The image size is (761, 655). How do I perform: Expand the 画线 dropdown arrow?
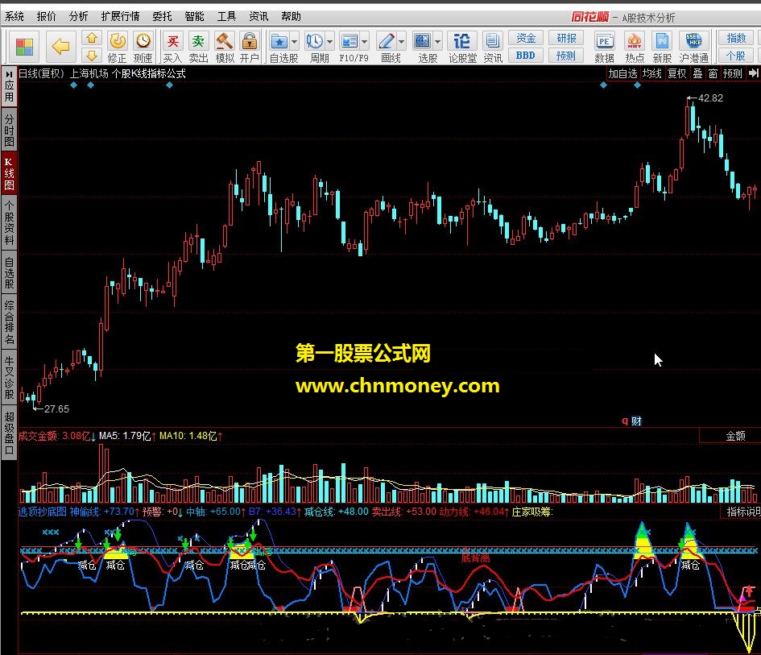(x=401, y=42)
